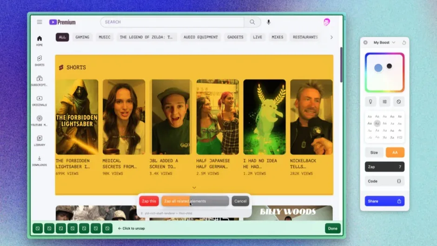This screenshot has height=246, width=437.
Task: Toggle the orange AA uppercase button
Action: click(x=395, y=153)
